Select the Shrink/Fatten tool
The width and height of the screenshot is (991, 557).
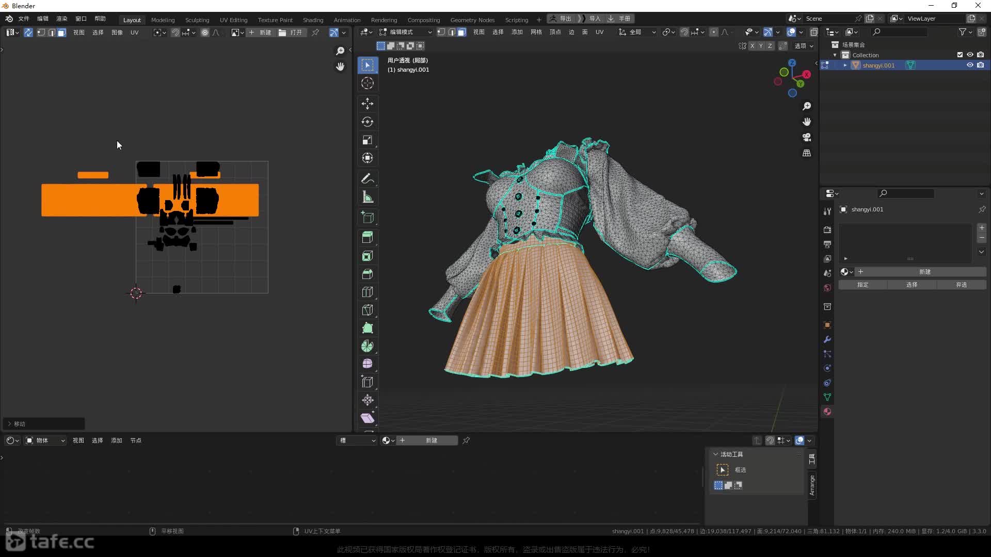367,400
